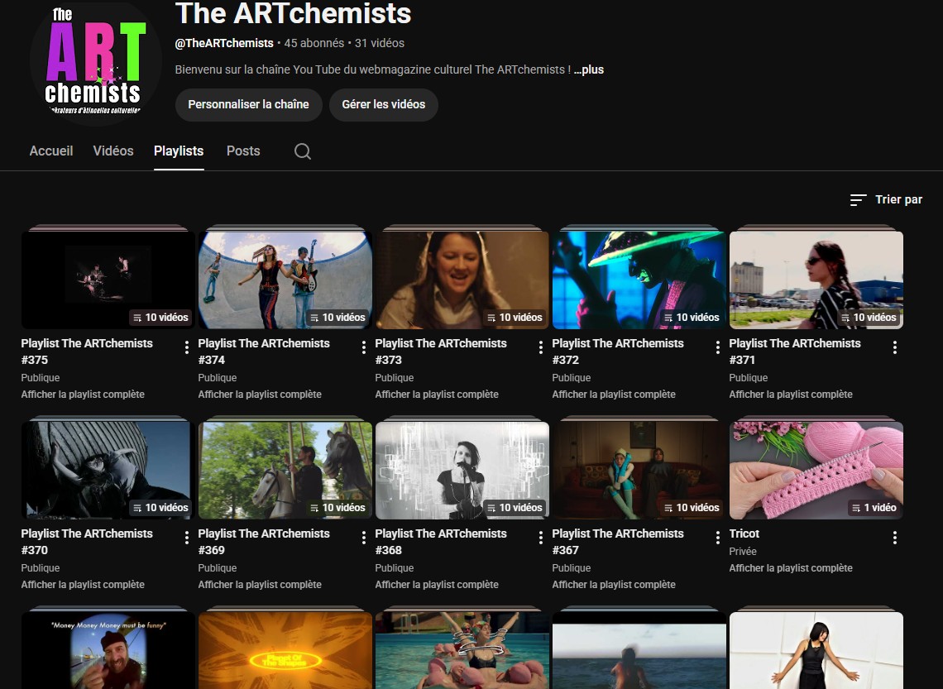
Task: Open three-dot menu for Playlist #369
Action: [363, 538]
